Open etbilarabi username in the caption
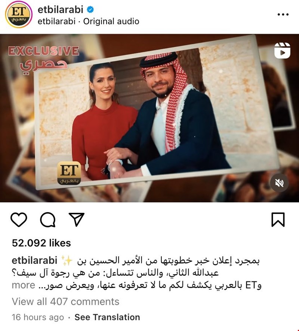The height and width of the screenshot is (331, 299). coord(35,260)
